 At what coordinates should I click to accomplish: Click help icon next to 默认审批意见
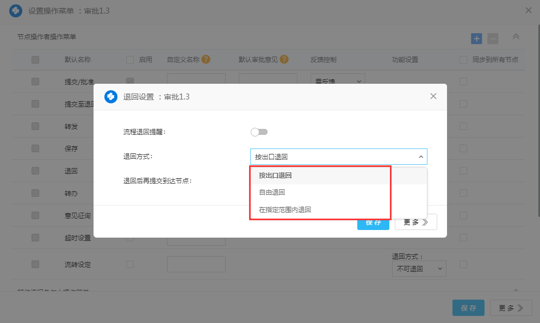[x=284, y=59]
